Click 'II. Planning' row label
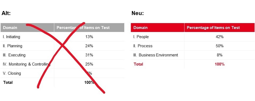Screen dimensions: 255x101 [12, 46]
